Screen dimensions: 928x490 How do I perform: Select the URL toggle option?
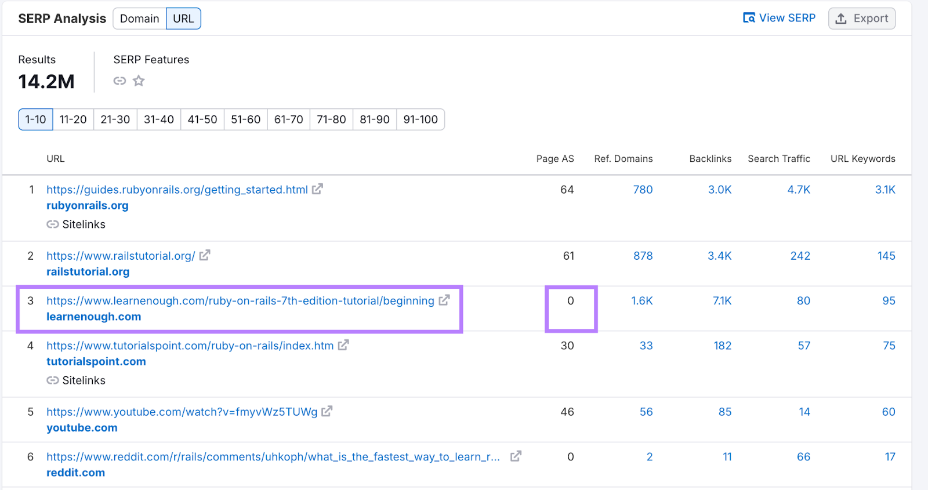[183, 19]
